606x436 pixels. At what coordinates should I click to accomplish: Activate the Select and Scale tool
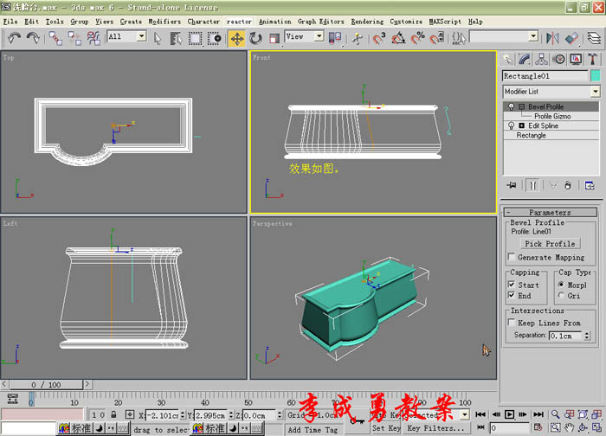point(274,39)
